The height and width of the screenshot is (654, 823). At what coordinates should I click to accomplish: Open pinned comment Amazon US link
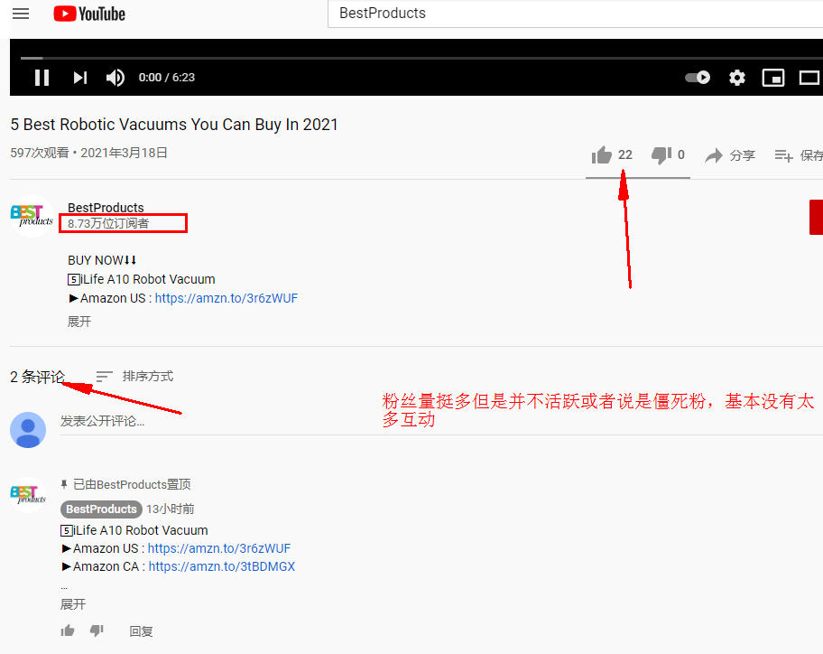coord(219,548)
